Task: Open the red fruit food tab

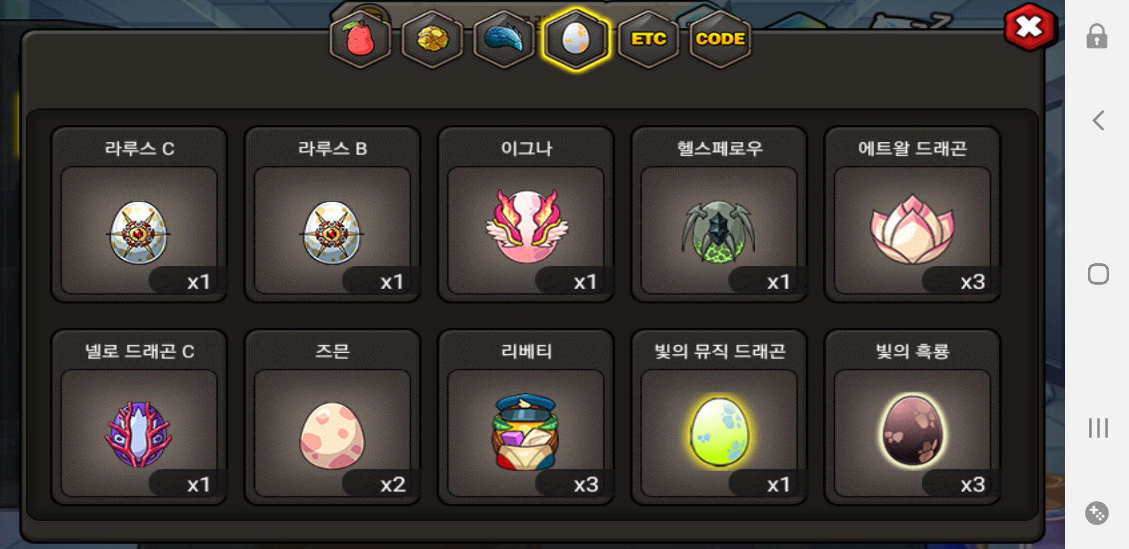Action: coord(360,40)
